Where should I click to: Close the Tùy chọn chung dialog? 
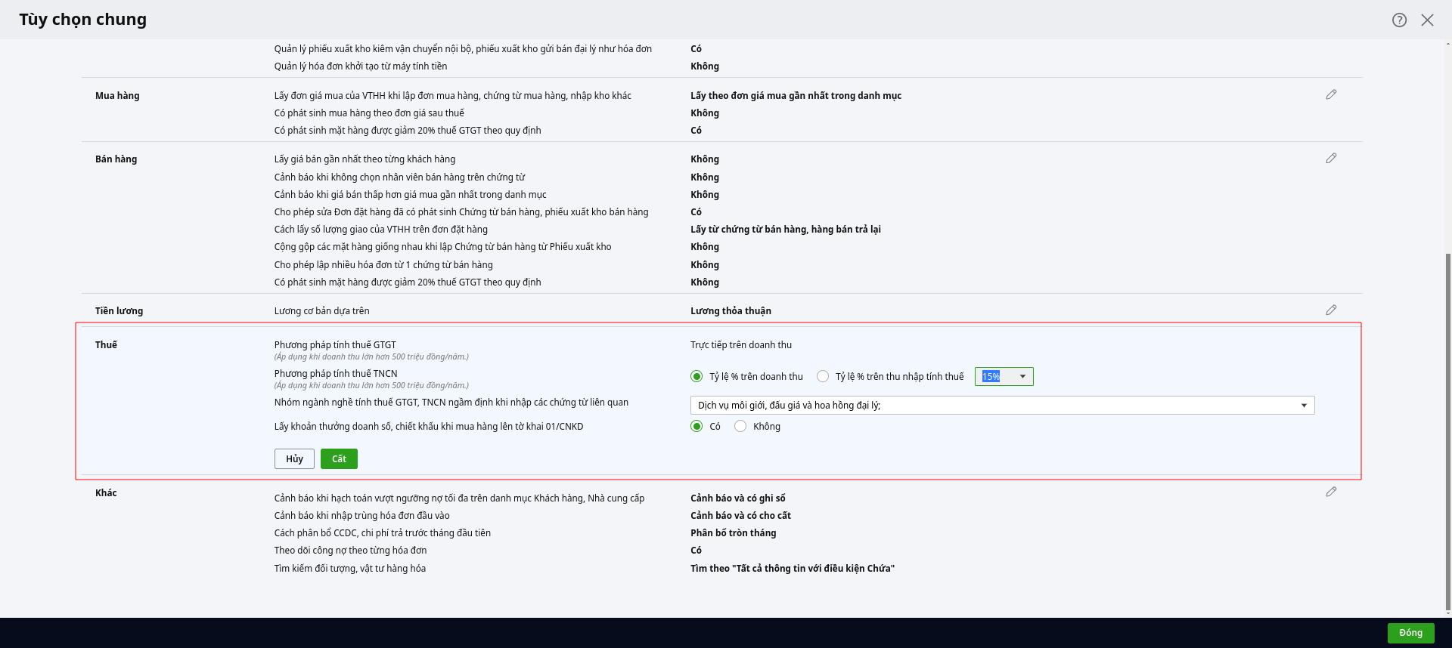click(1427, 20)
